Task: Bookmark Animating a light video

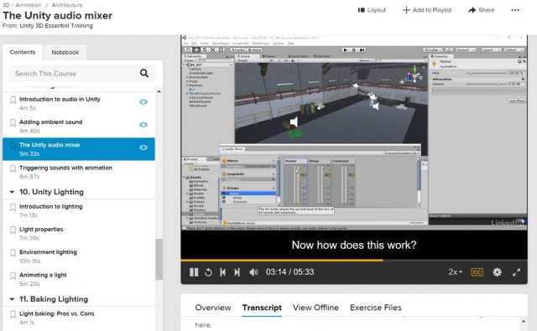Action: [13, 276]
